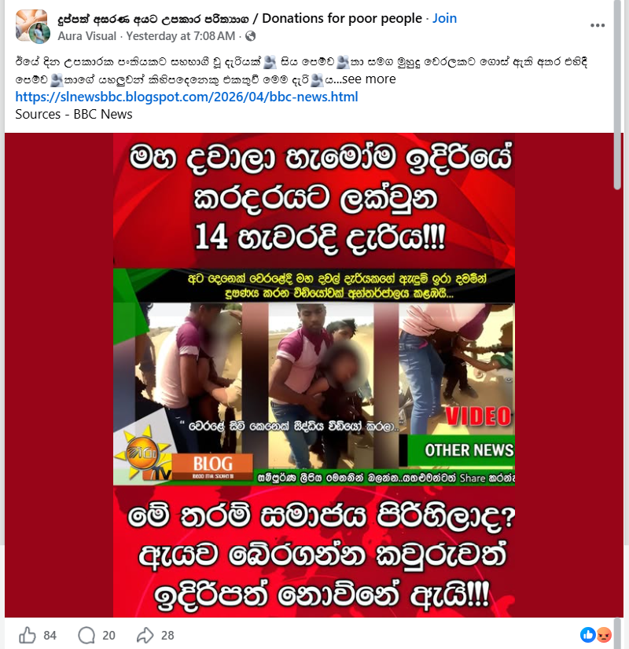This screenshot has height=649, width=629.
Task: Click the 20 comments count
Action: point(109,636)
